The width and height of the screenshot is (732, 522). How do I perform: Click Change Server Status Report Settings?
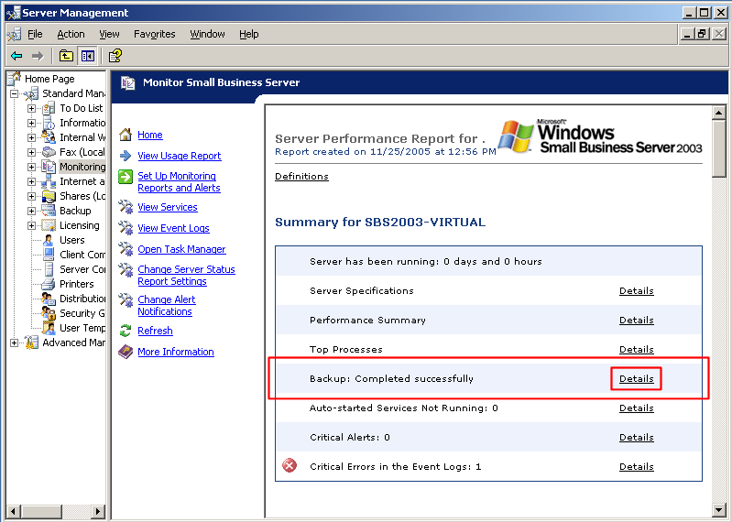[186, 276]
